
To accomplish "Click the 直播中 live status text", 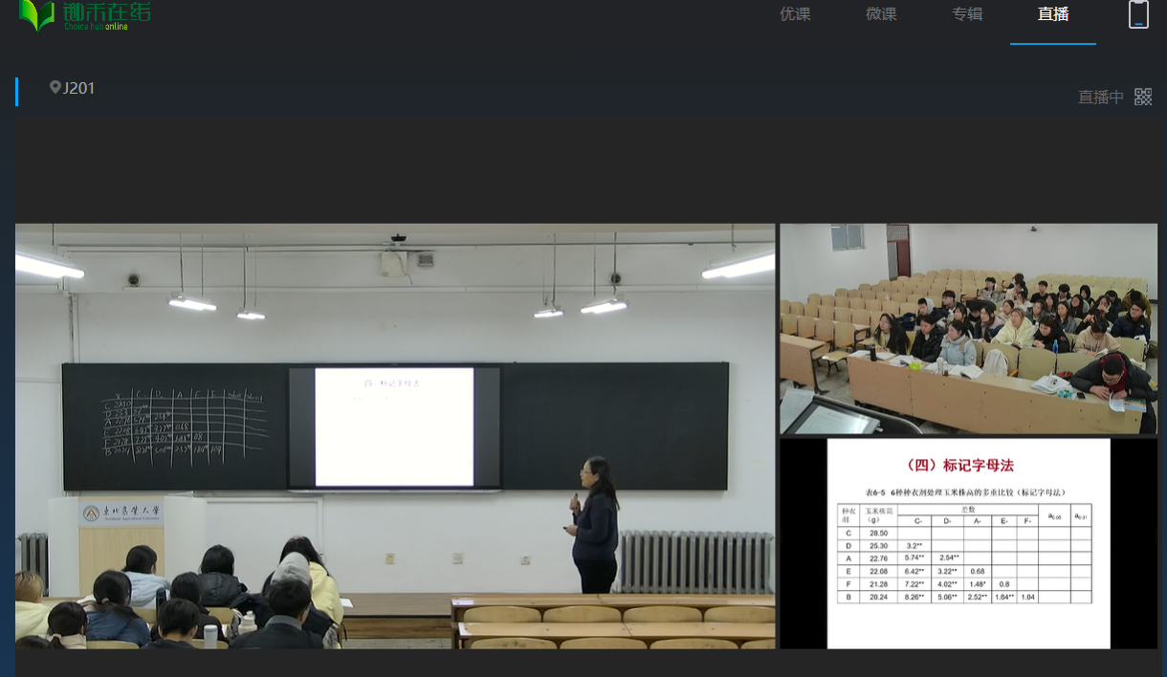I will (1101, 97).
